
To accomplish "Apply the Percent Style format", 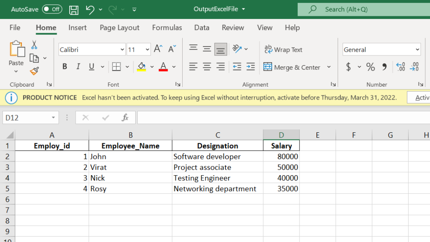I will [370, 66].
